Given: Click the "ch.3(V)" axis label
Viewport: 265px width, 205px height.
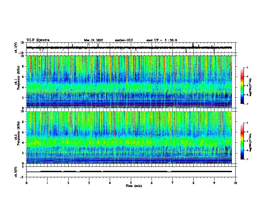Looking at the screenshot, I should pyautogui.click(x=16, y=172).
